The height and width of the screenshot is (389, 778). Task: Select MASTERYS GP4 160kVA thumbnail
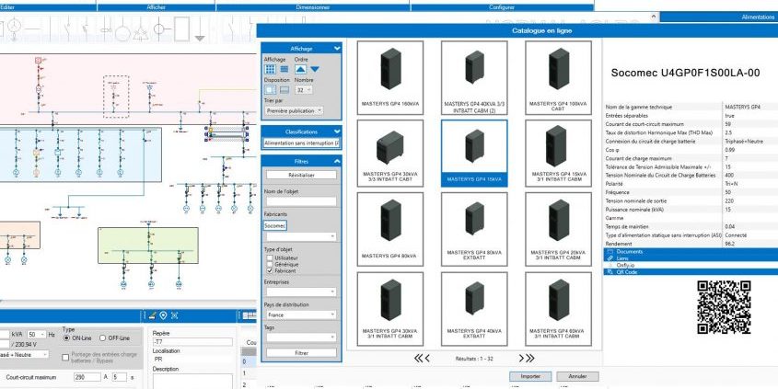(x=390, y=78)
